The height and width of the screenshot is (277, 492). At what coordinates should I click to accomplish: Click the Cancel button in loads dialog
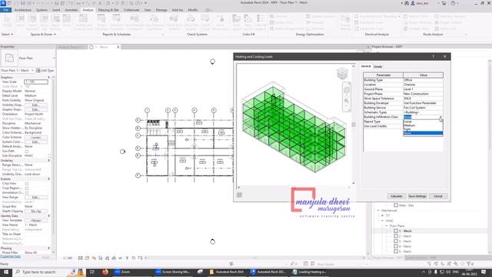point(437,196)
